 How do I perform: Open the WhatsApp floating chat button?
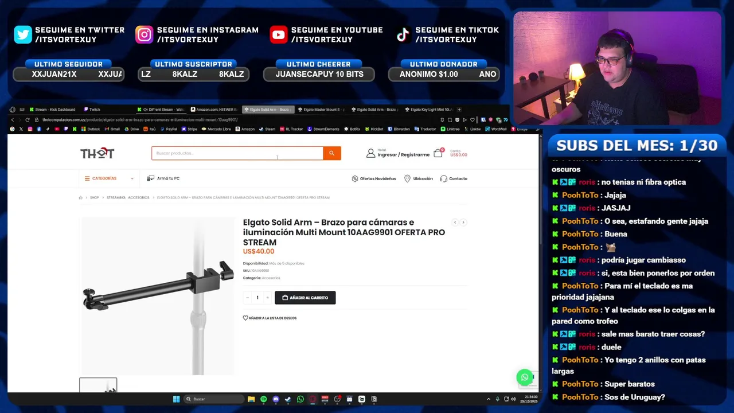point(524,377)
